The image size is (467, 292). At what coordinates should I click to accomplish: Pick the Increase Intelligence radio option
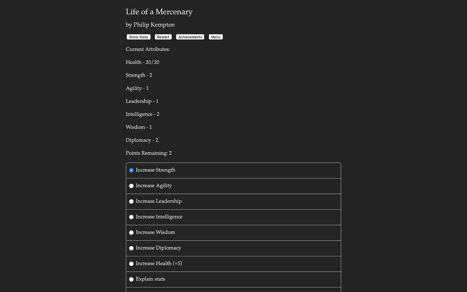[x=131, y=217]
